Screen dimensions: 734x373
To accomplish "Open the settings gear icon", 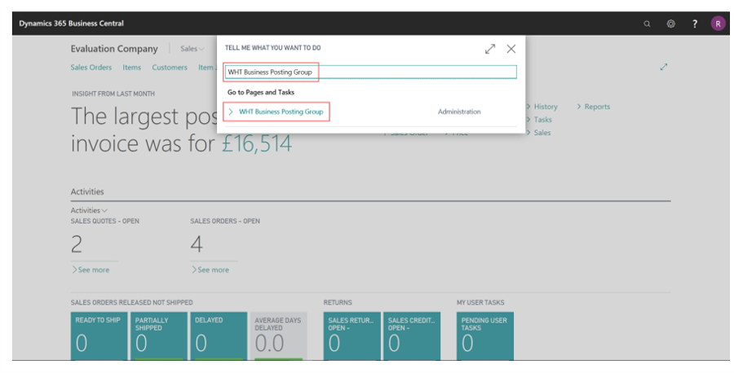I will pos(671,24).
